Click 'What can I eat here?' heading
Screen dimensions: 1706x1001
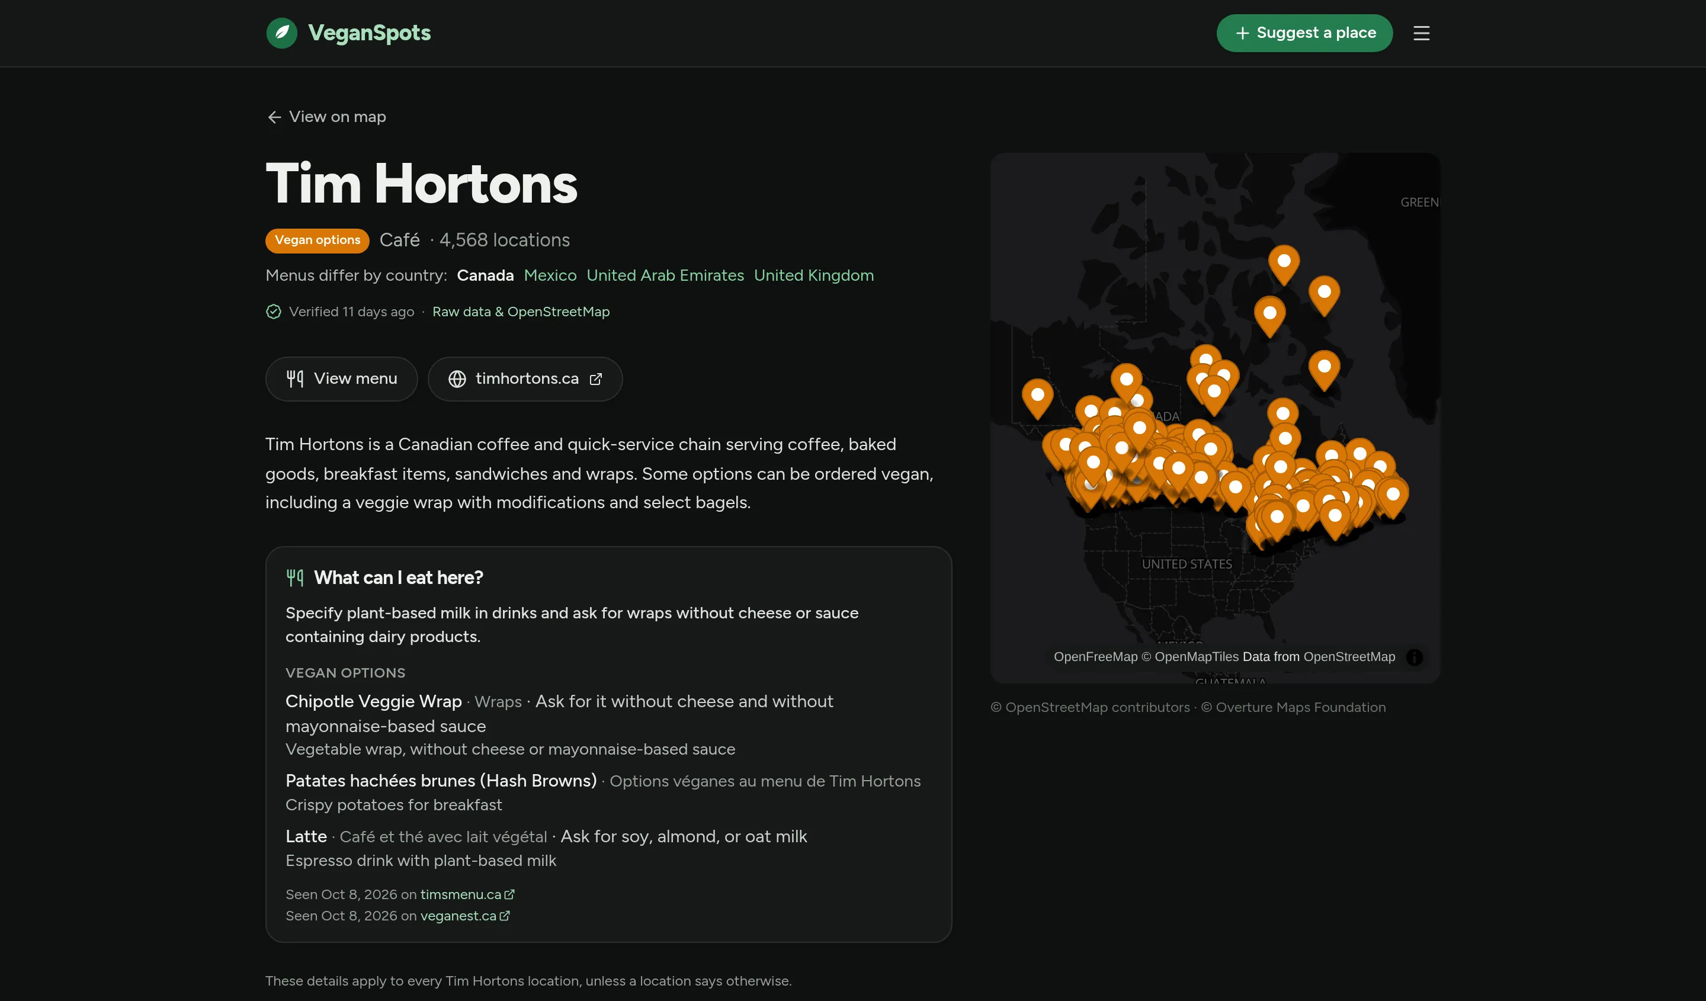(399, 577)
